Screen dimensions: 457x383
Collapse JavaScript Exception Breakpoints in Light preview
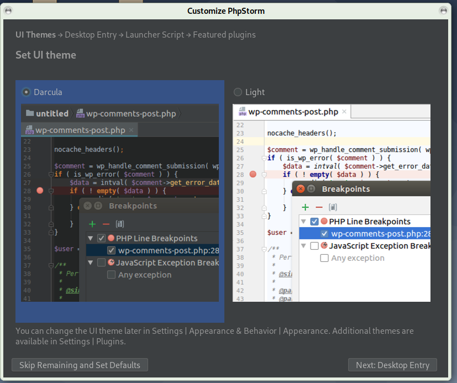click(x=303, y=246)
